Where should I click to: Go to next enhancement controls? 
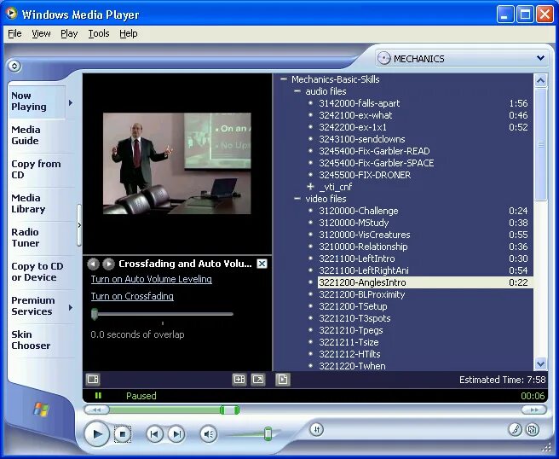pos(108,264)
